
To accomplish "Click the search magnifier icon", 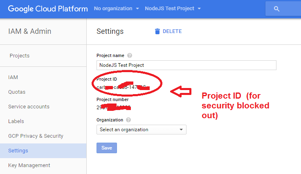I will pyautogui.click(x=277, y=9).
